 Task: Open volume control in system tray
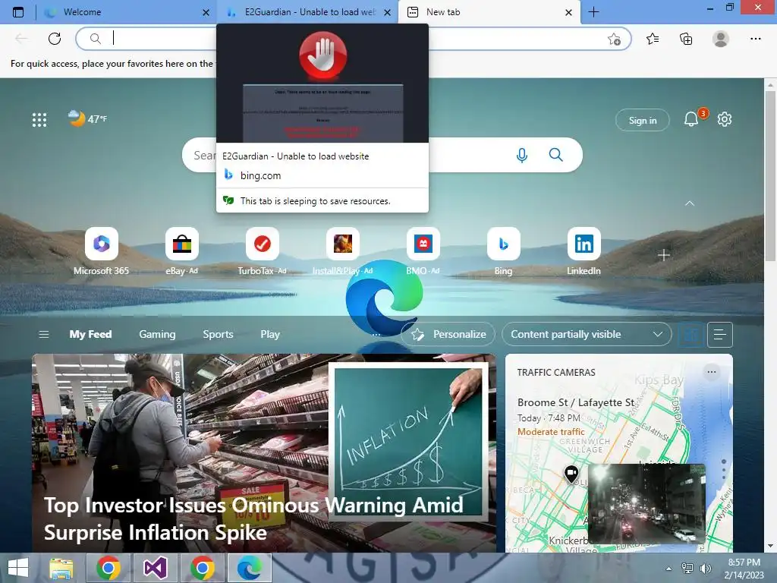click(x=705, y=569)
